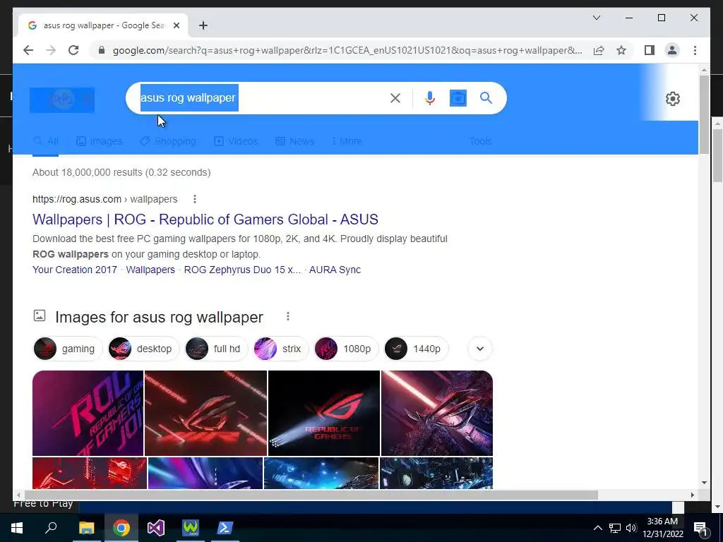Open Windows taskbar search
Image resolution: width=723 pixels, height=542 pixels.
pos(51,528)
